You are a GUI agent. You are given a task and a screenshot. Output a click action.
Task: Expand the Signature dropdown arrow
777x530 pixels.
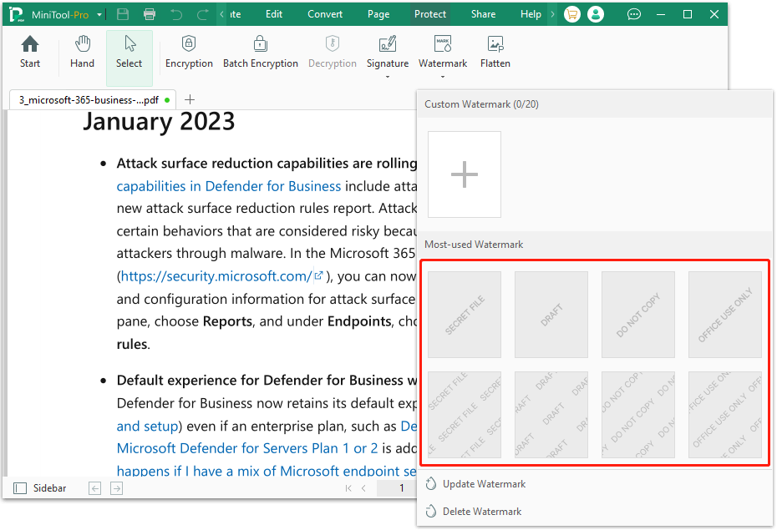click(388, 77)
